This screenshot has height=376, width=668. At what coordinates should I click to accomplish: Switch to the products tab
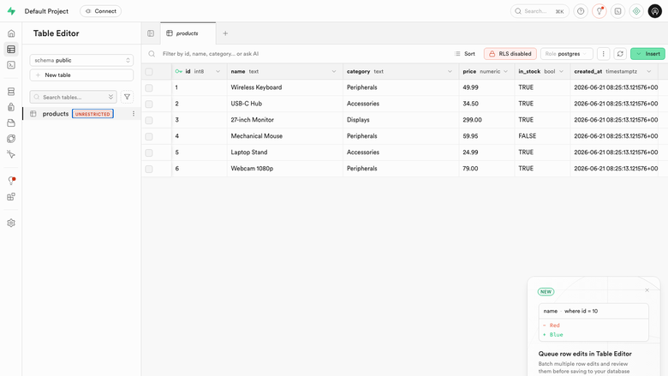188,33
